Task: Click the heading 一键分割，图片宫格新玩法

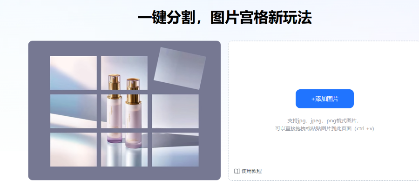Action: (x=224, y=18)
